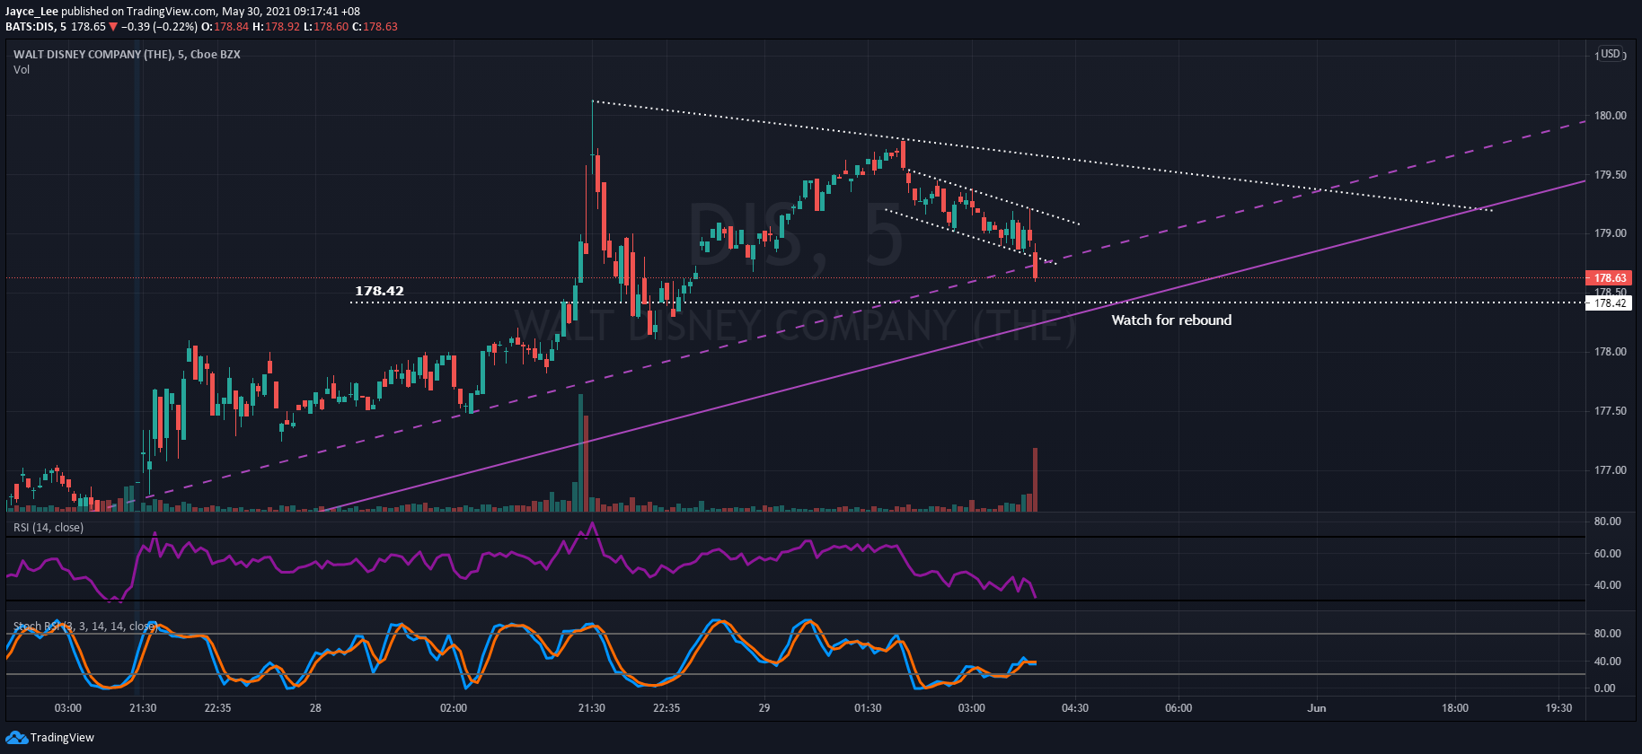Click the 177.00 price axis value
Image resolution: width=1642 pixels, height=754 pixels.
(x=1610, y=470)
